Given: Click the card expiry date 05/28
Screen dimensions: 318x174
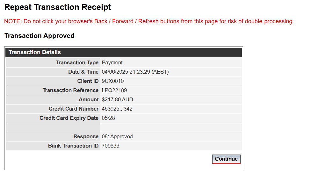Looking at the screenshot, I should tap(108, 118).
